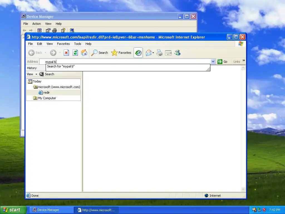The width and height of the screenshot is (285, 214).
Task: Open the Favorites star toolbar button
Action: pos(121,53)
